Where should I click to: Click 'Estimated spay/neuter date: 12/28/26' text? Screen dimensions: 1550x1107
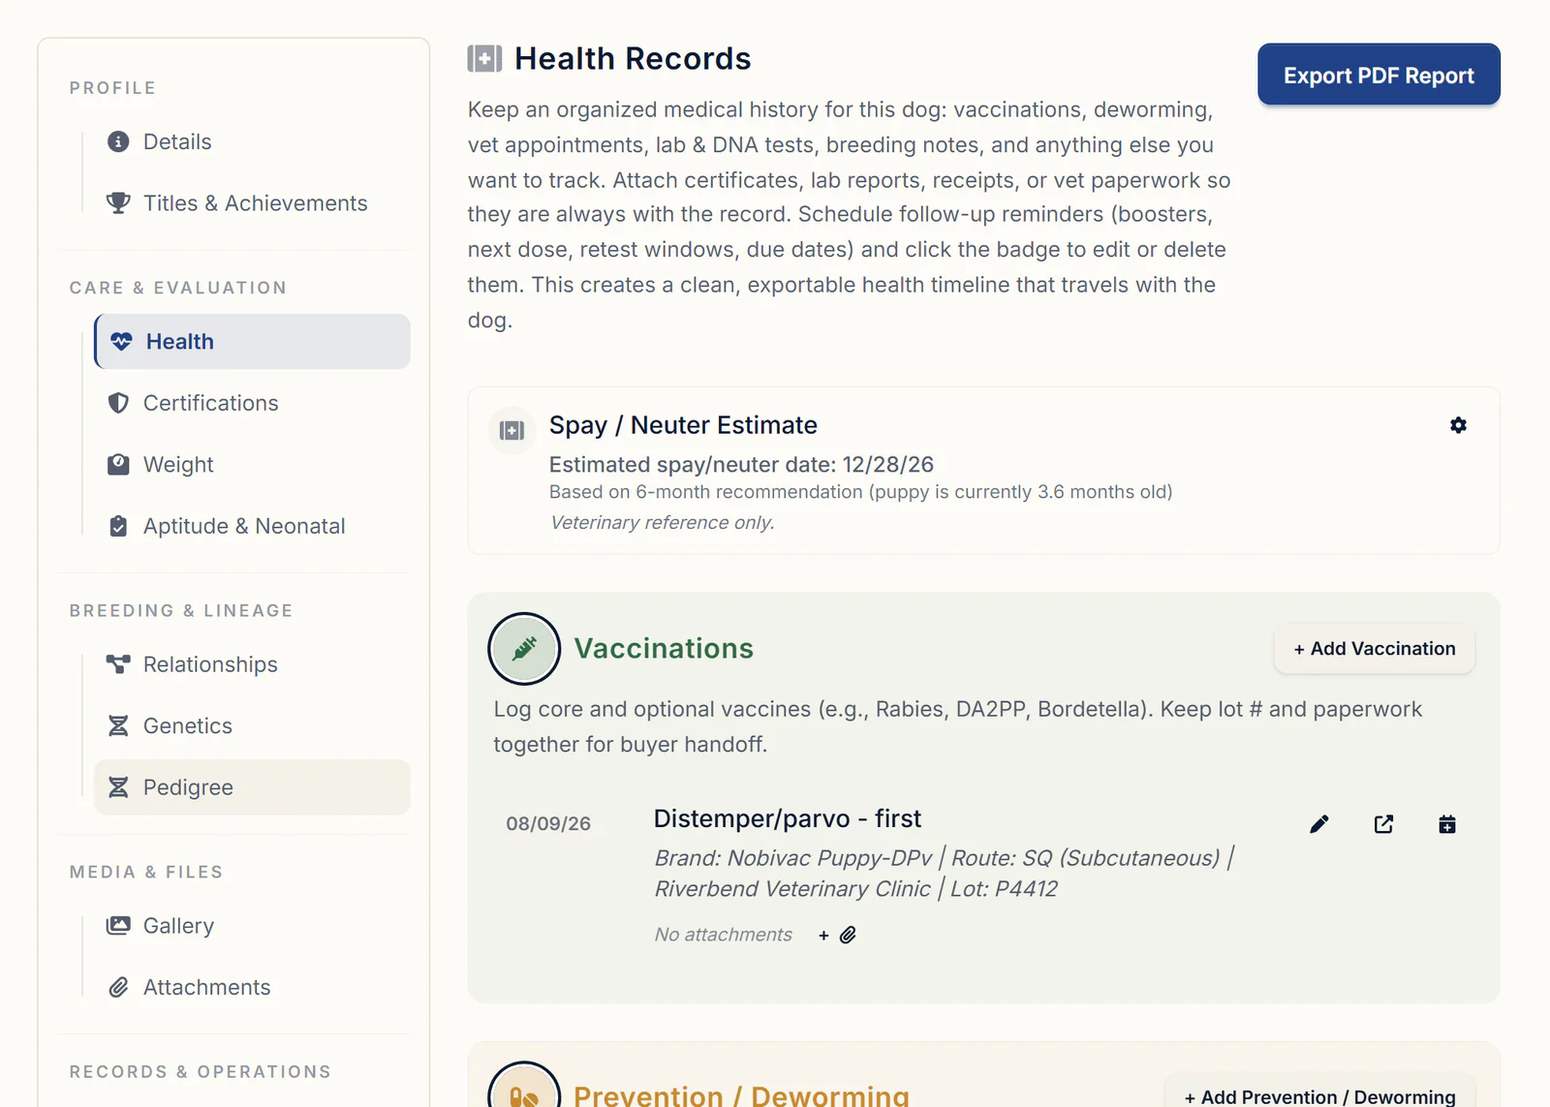(x=741, y=465)
